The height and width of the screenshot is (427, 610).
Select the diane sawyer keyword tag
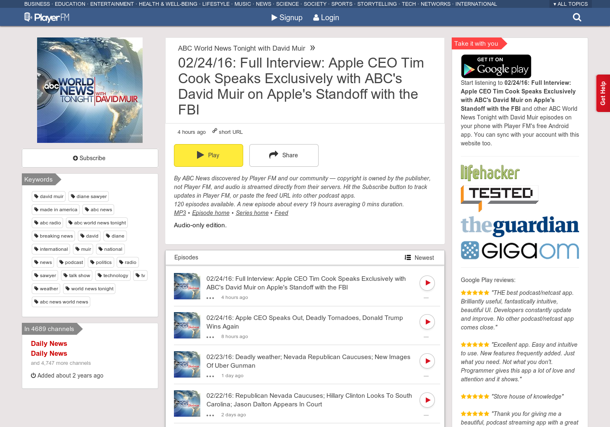(x=89, y=196)
